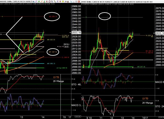Click the WR1 2907.55 level label
This screenshot has width=164, height=119.
[53, 52]
